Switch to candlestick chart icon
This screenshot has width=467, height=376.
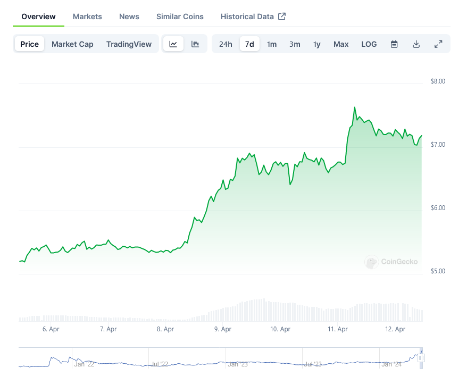195,44
